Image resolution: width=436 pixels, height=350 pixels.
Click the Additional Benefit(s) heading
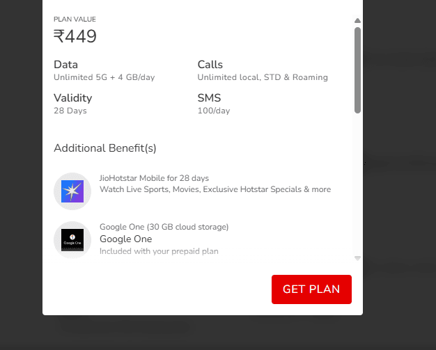click(105, 148)
